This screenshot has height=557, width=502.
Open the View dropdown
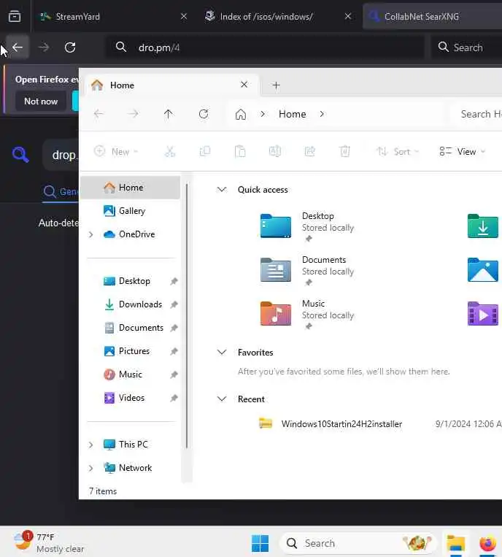pos(462,151)
